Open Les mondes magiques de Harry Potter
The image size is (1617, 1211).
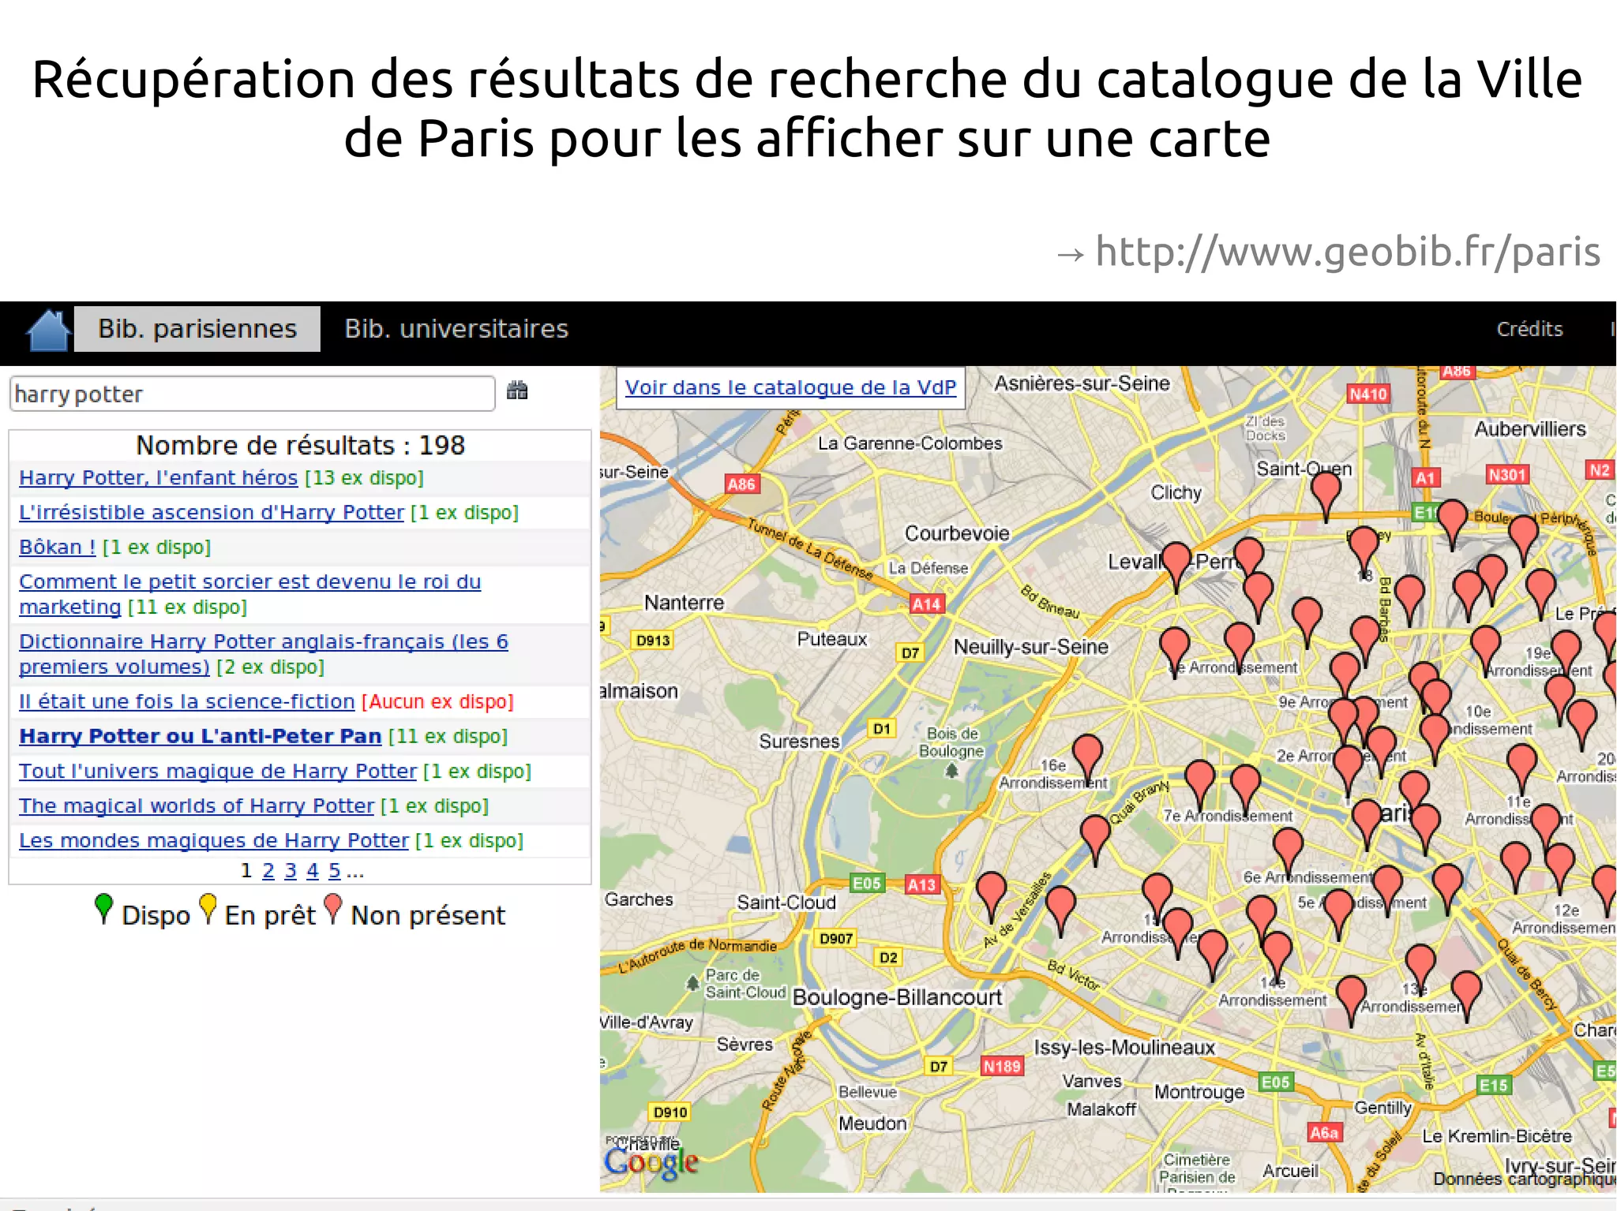[214, 840]
